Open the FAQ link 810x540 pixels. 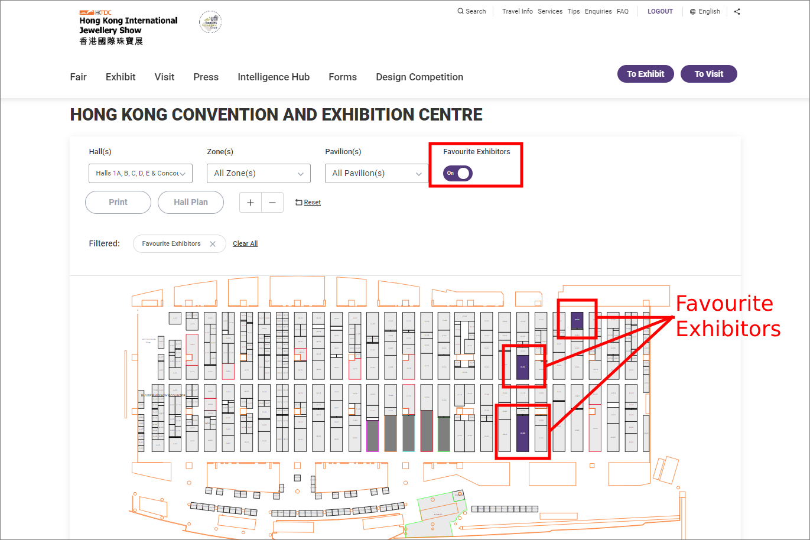coord(623,11)
